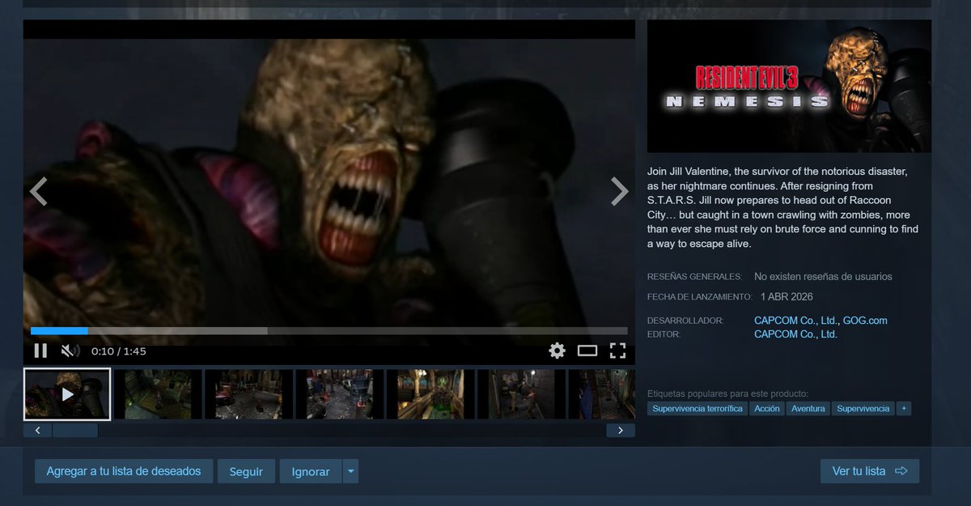Image resolution: width=971 pixels, height=506 pixels.
Task: Open video settings gear
Action: coord(557,351)
